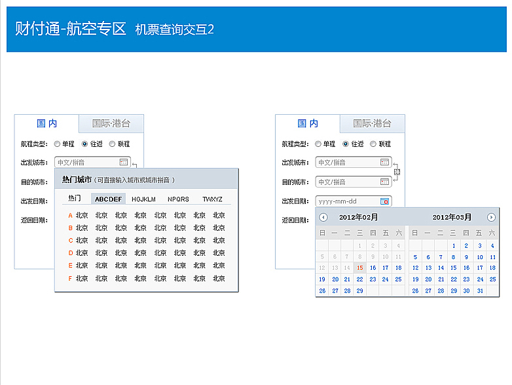Click the 机票查询交互2 header subtitle

point(175,30)
